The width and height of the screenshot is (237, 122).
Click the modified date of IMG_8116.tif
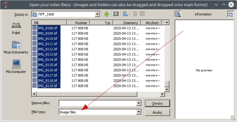(126, 70)
